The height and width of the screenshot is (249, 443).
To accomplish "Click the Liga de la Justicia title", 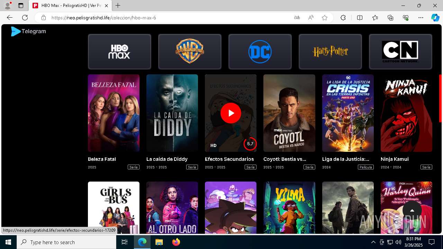I will [x=346, y=159].
